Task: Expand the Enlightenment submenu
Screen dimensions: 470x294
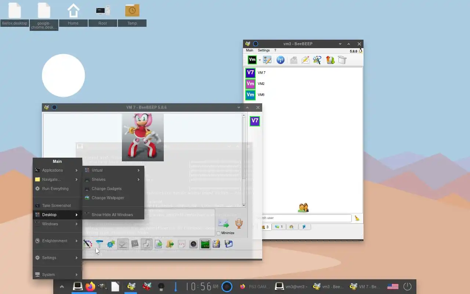Action: [57, 241]
